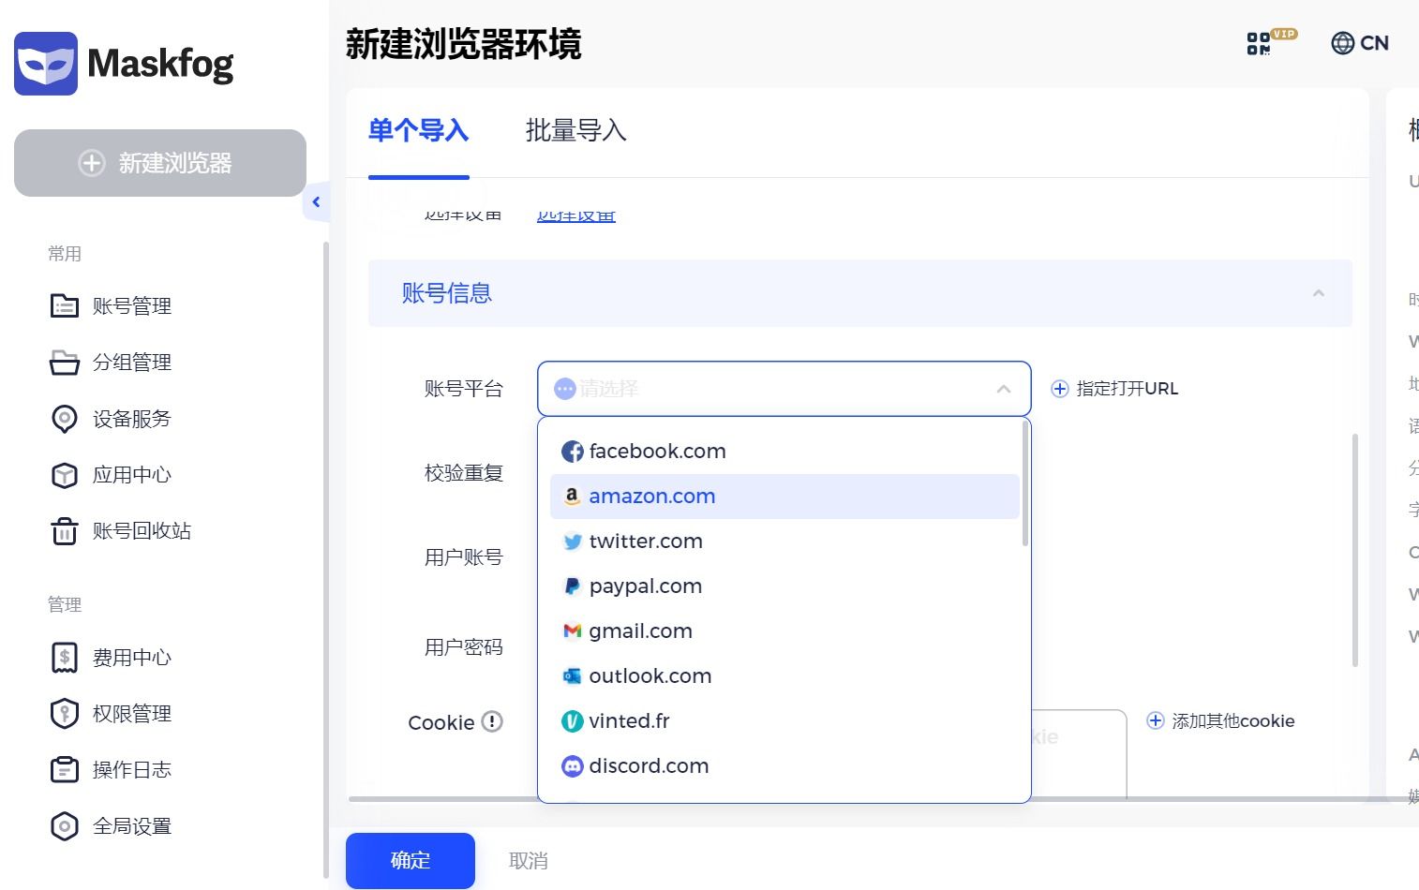Click the Discord logo icon
Screen dimensions: 1419x890
coord(572,766)
